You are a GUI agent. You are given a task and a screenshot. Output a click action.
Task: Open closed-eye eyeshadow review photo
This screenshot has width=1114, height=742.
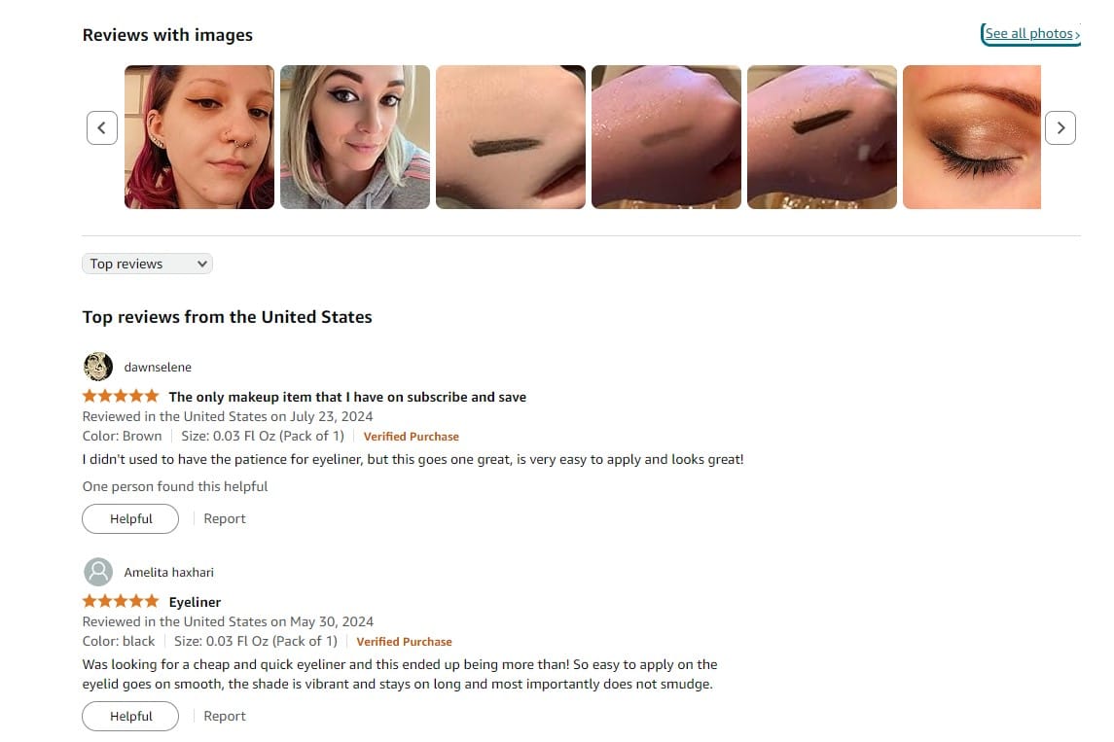point(971,137)
